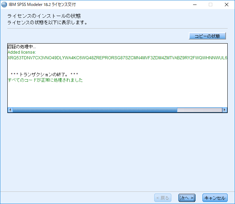
Task: Click the コピーの状態 button
Action: [x=207, y=36]
